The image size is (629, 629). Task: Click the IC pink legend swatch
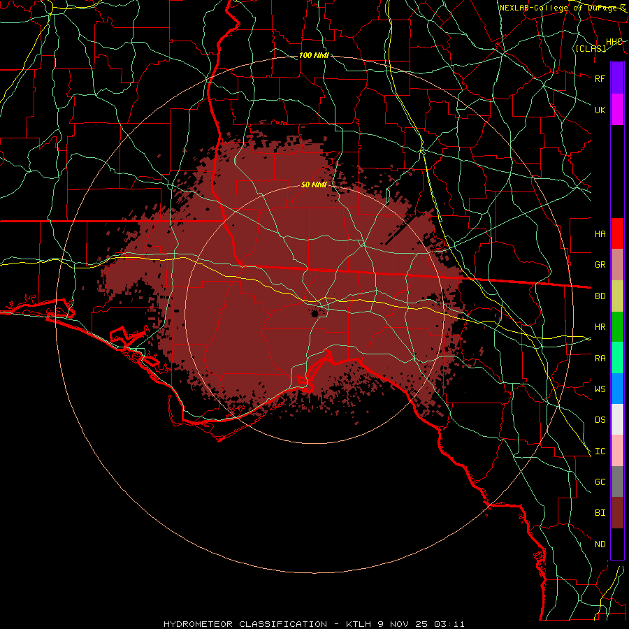click(617, 451)
